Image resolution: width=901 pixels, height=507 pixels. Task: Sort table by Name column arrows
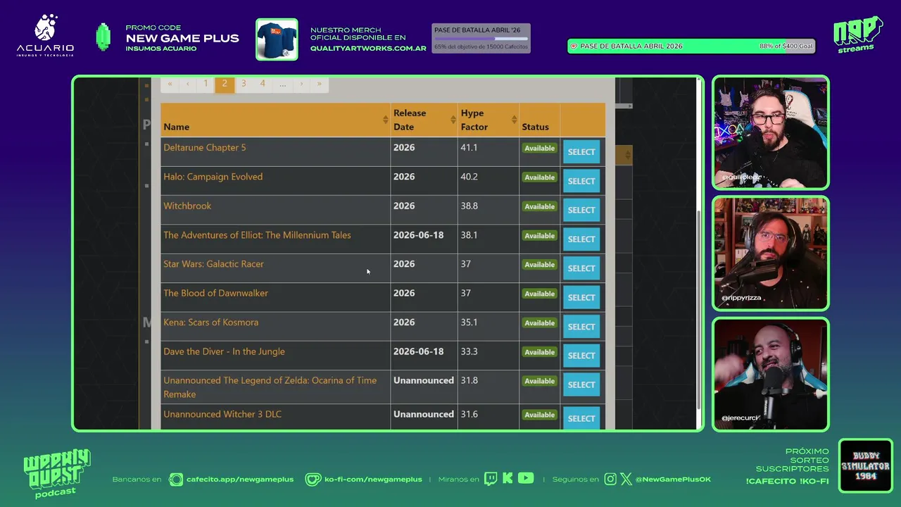pyautogui.click(x=385, y=120)
